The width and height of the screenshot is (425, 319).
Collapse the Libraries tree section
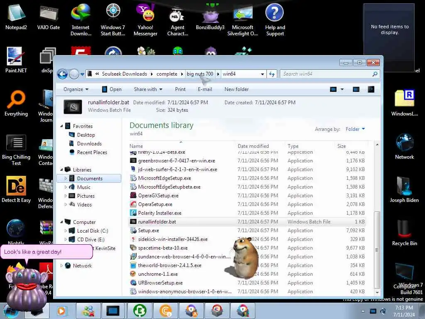click(61, 169)
